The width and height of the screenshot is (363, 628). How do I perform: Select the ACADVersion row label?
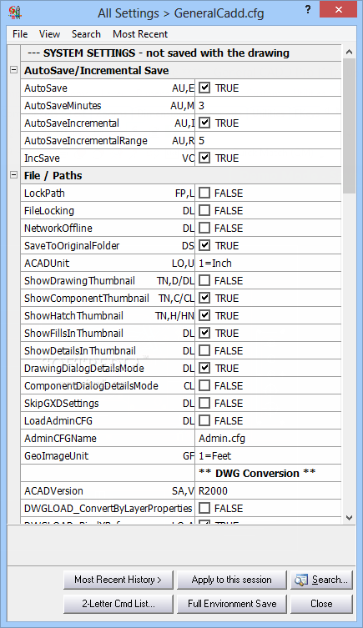(x=53, y=490)
